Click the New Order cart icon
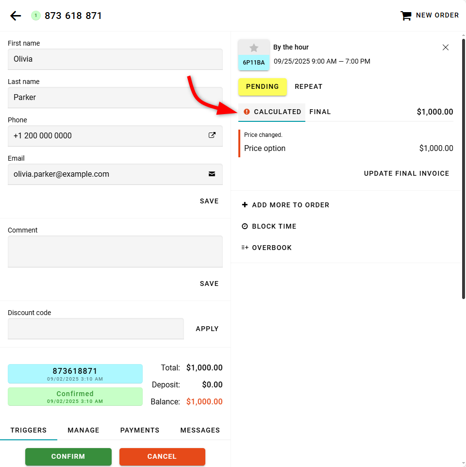Viewport: 466px width, 467px height. [406, 16]
